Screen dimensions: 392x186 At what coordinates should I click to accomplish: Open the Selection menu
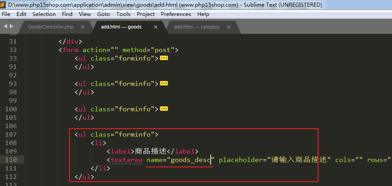pos(44,14)
